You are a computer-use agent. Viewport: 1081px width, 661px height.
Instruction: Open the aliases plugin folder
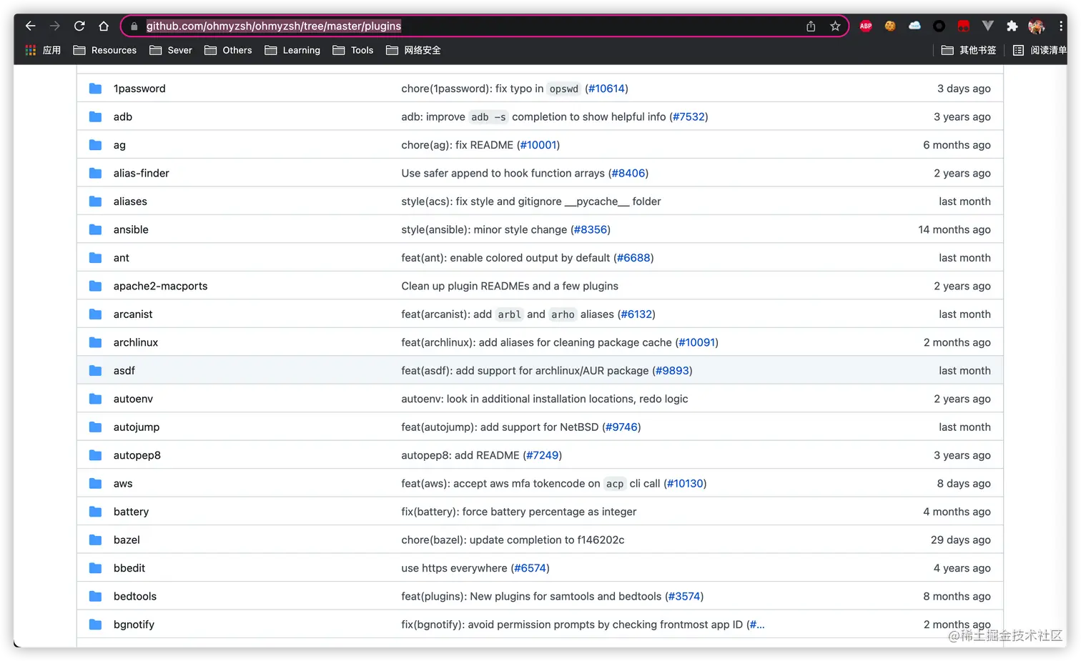tap(130, 202)
